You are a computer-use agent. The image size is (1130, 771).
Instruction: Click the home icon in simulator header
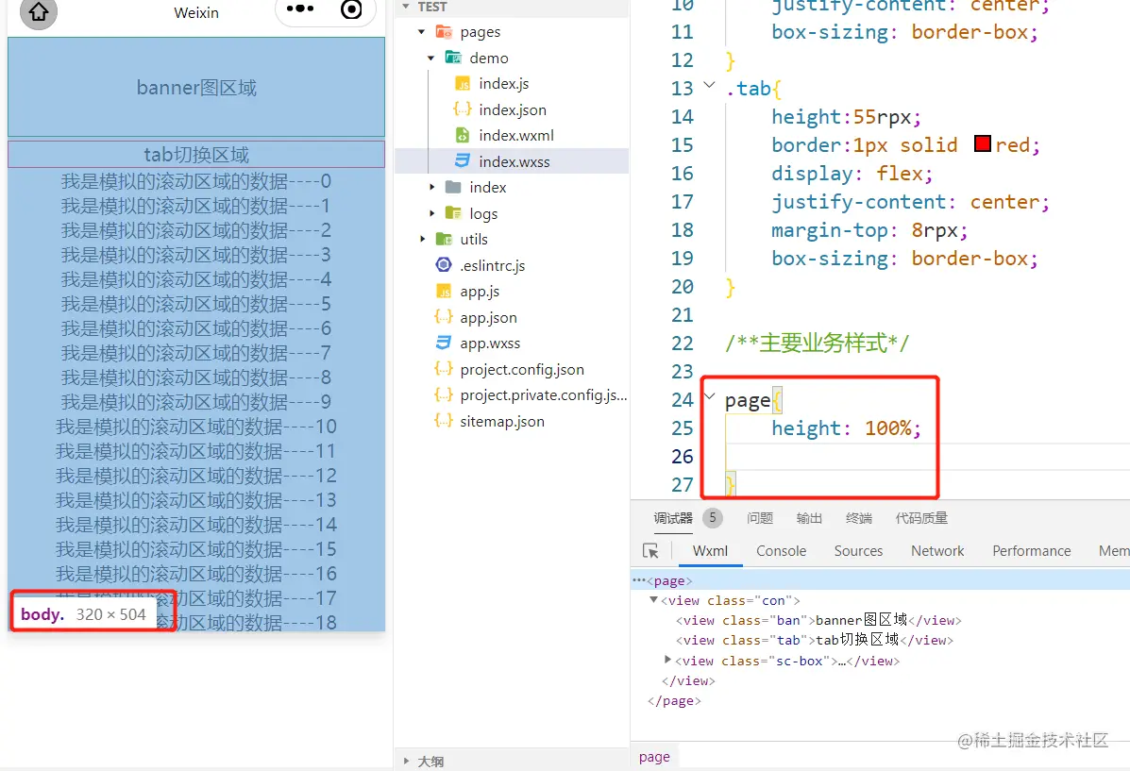38,12
